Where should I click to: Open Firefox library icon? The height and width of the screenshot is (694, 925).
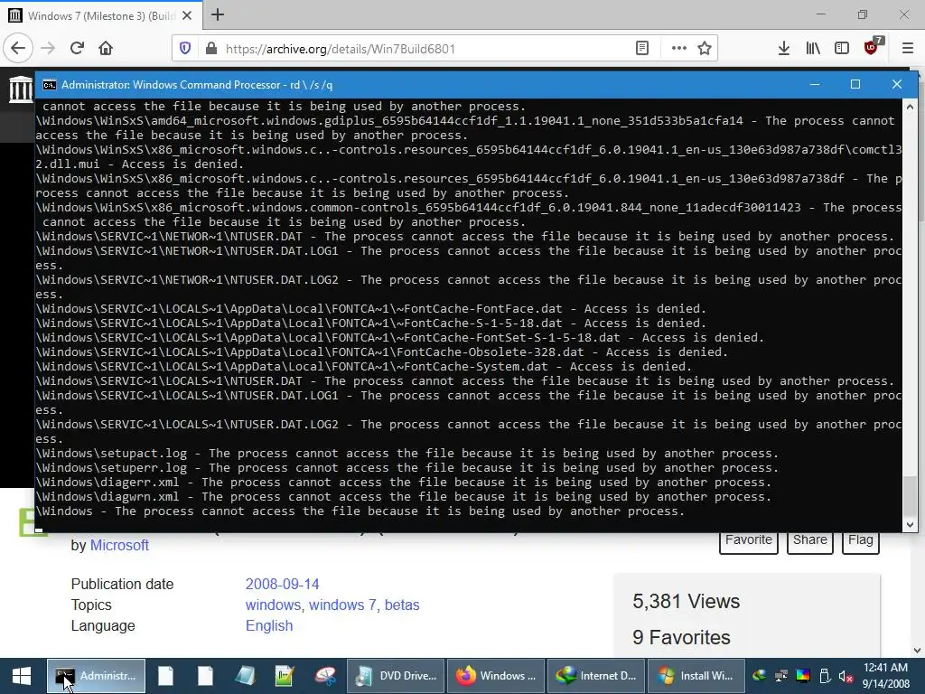tap(813, 49)
